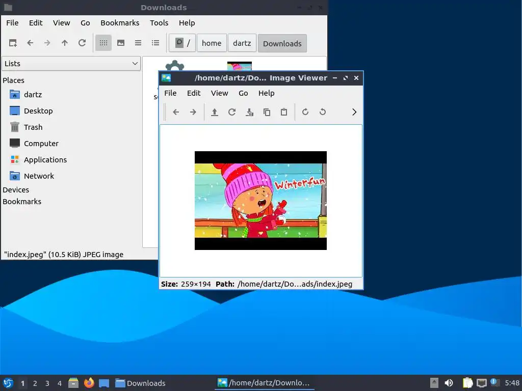Click 'home' path breadcrumb button
Viewport: 522px width, 391px height.
(212, 43)
